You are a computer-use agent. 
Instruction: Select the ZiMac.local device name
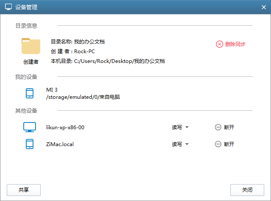[60, 144]
